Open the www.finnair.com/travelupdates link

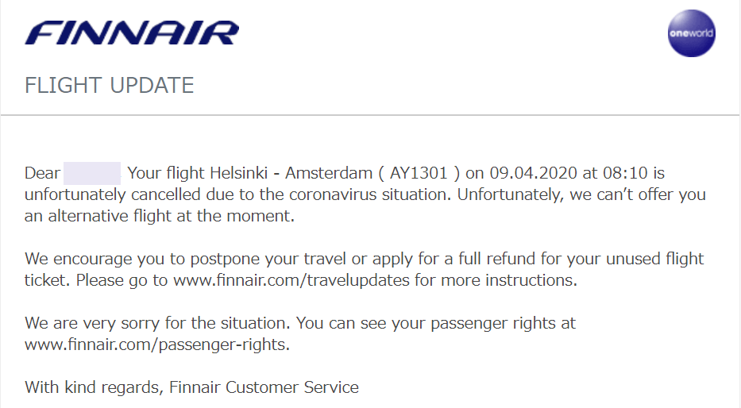coord(291,280)
